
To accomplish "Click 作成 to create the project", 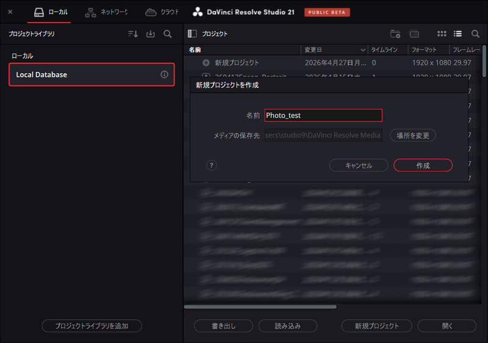I will 423,165.
